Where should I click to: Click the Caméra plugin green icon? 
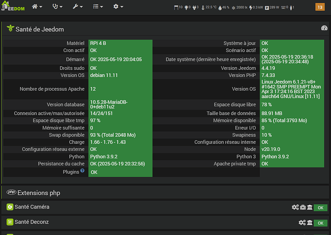10,207
